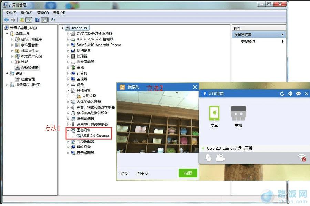
Task: Select 服务和应用程序 in the left tree
Action: click(x=28, y=85)
